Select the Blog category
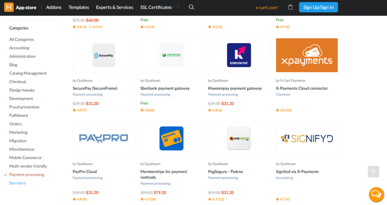The height and width of the screenshot is (205, 387). click(13, 65)
